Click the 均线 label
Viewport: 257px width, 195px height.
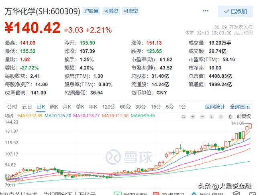click(x=9, y=116)
